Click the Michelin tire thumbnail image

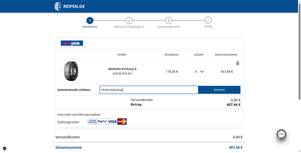[x=71, y=71]
